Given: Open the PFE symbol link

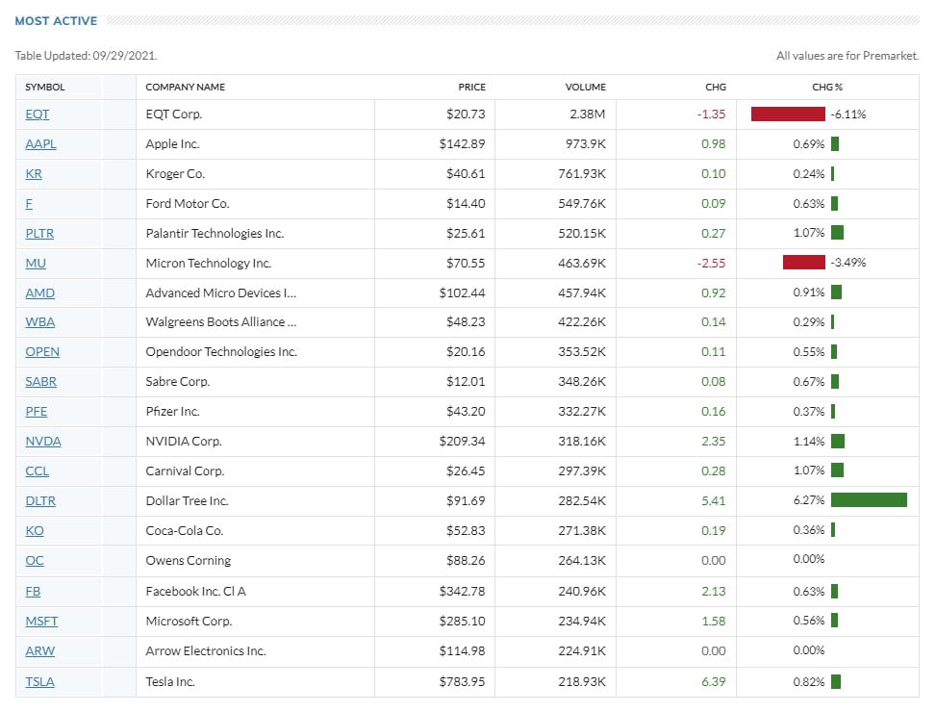Looking at the screenshot, I should point(36,411).
